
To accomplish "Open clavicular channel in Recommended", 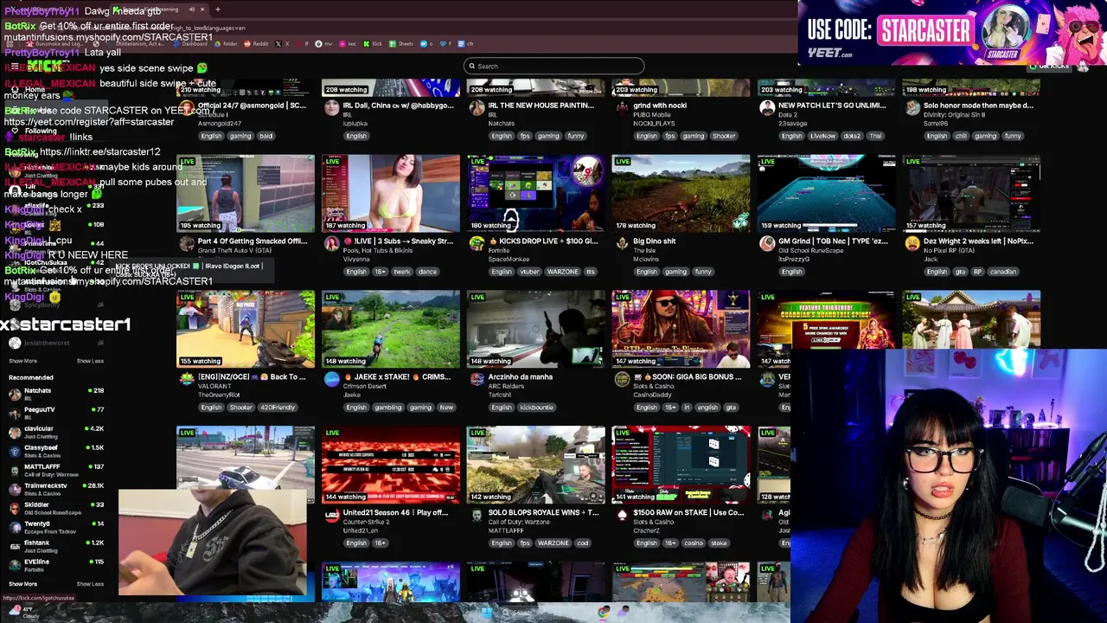I will click(x=56, y=432).
